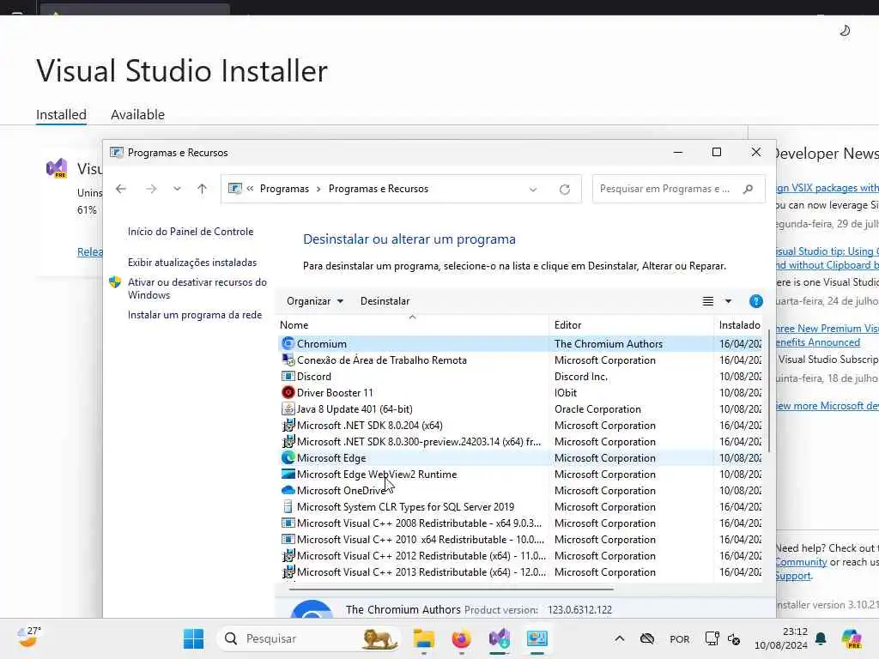Open Exibir atualizações instaladas link
Screen dimensions: 879x659
click(x=192, y=263)
